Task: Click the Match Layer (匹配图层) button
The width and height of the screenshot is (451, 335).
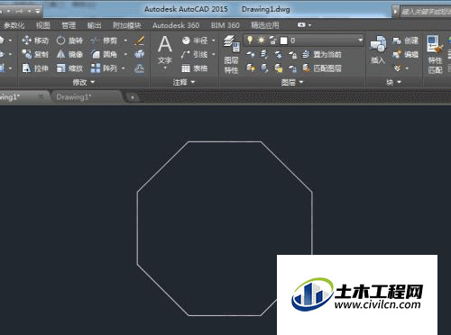Action: pos(322,68)
